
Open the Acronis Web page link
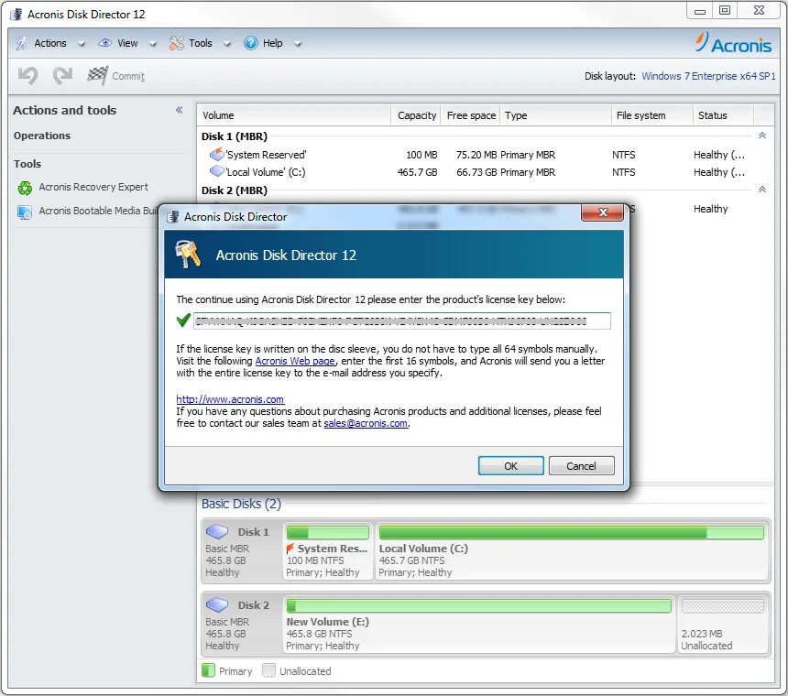point(295,361)
